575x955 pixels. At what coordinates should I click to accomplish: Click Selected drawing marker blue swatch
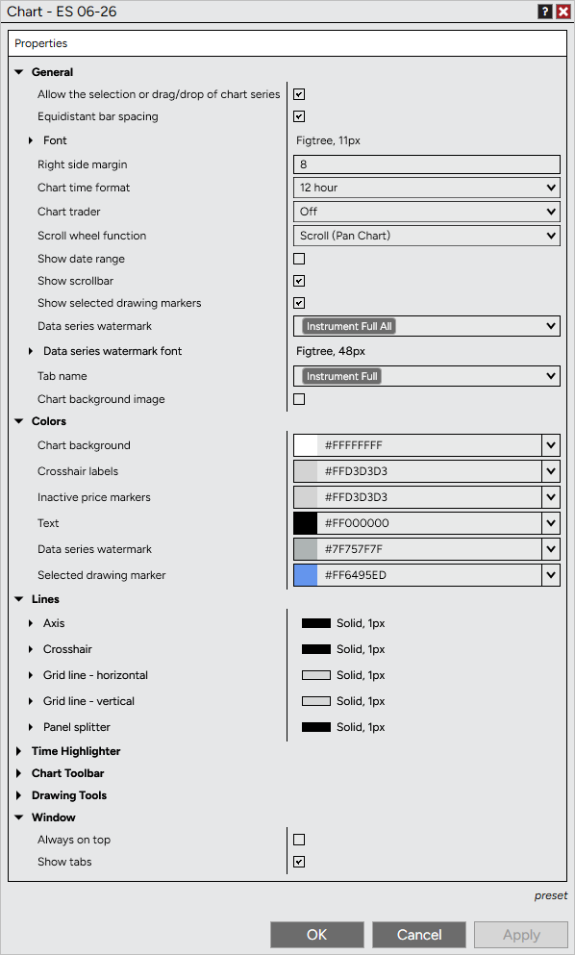(306, 575)
